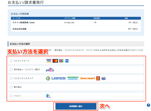Click the hi-raku.net account cell
Image resolution: width=151 pixels, height=111 pixels.
(x=69, y=22)
